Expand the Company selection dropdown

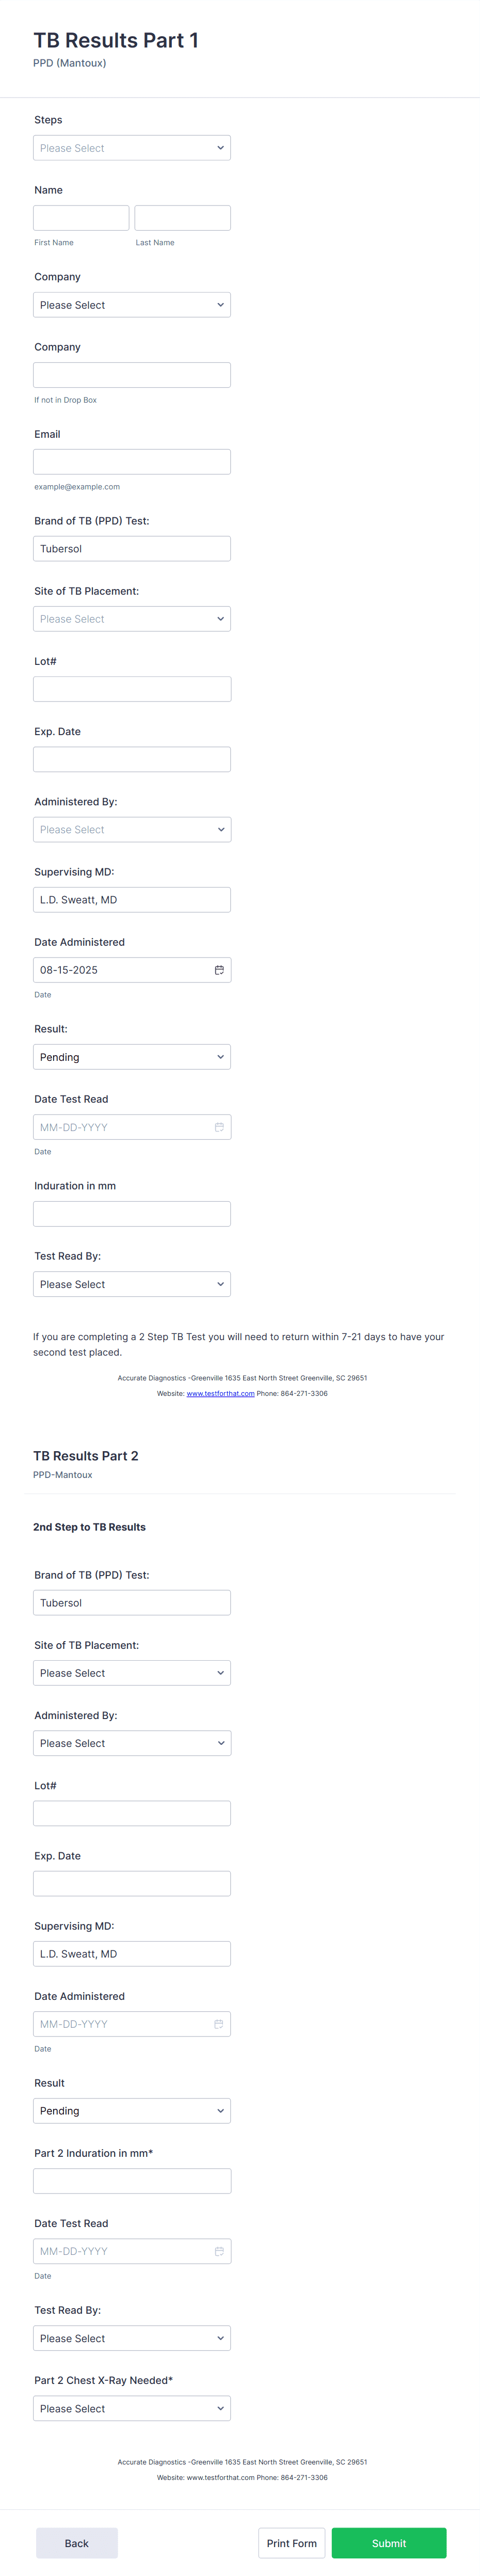131,304
